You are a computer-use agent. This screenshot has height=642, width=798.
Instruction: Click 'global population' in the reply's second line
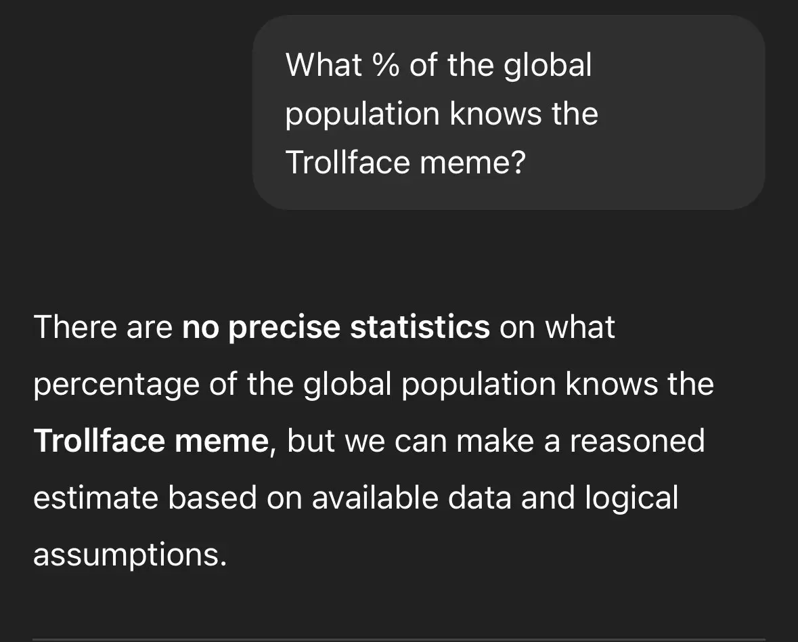[x=430, y=385]
